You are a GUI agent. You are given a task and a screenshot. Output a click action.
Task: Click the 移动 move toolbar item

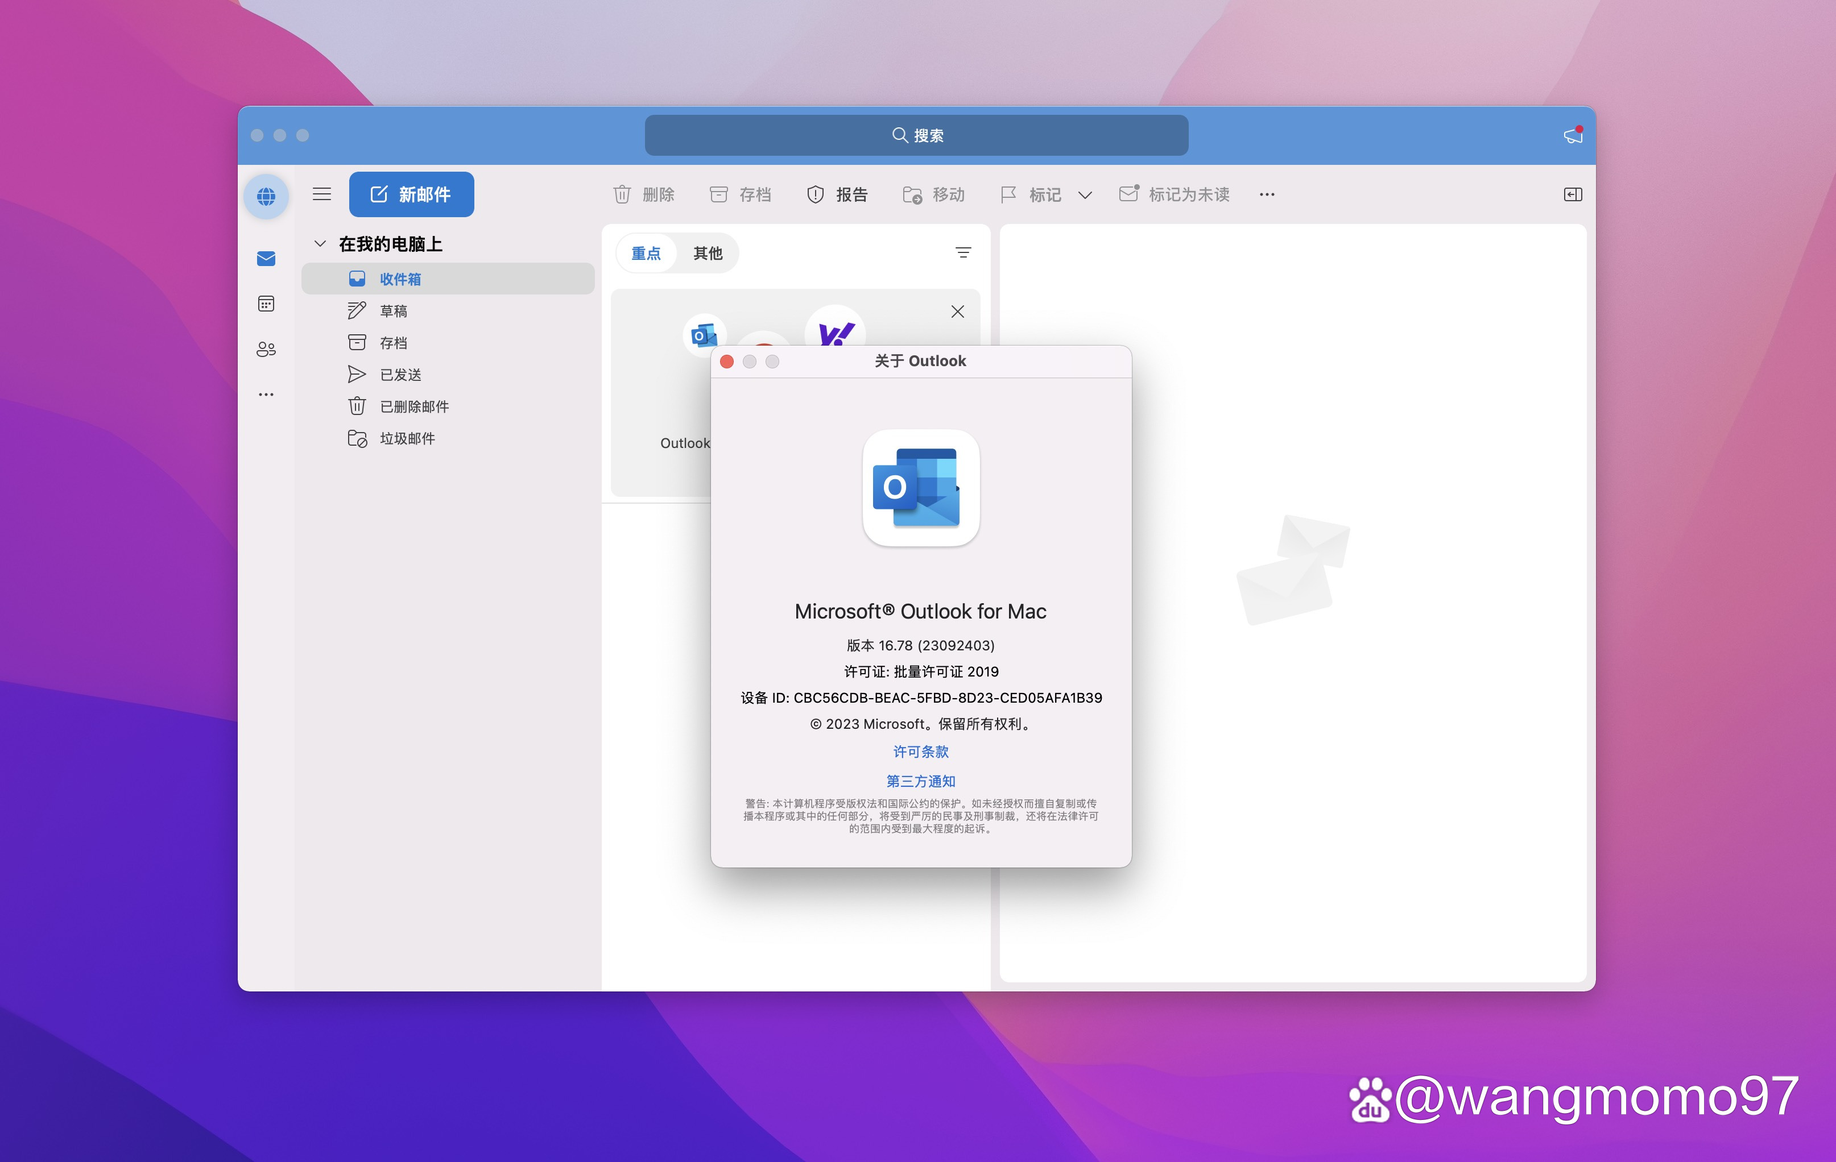pos(934,194)
